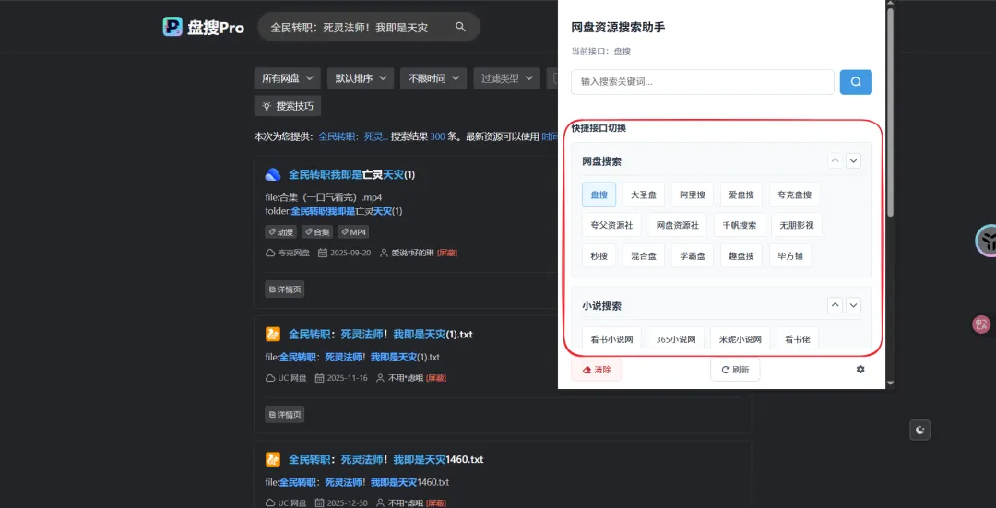Click the floating round assistant icon on the right edge
Viewport: 996px width, 508px height.
(x=986, y=240)
